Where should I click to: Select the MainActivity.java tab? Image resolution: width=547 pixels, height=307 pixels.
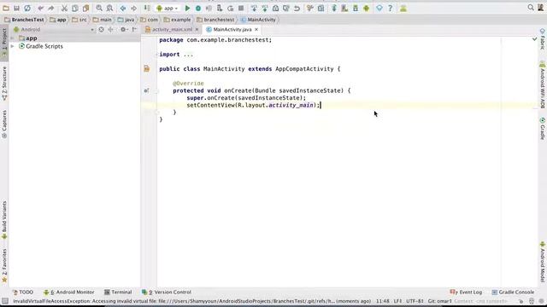pos(232,30)
